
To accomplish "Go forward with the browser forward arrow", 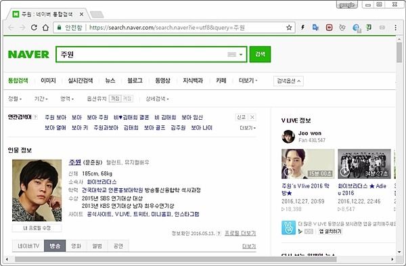I will click(x=22, y=28).
